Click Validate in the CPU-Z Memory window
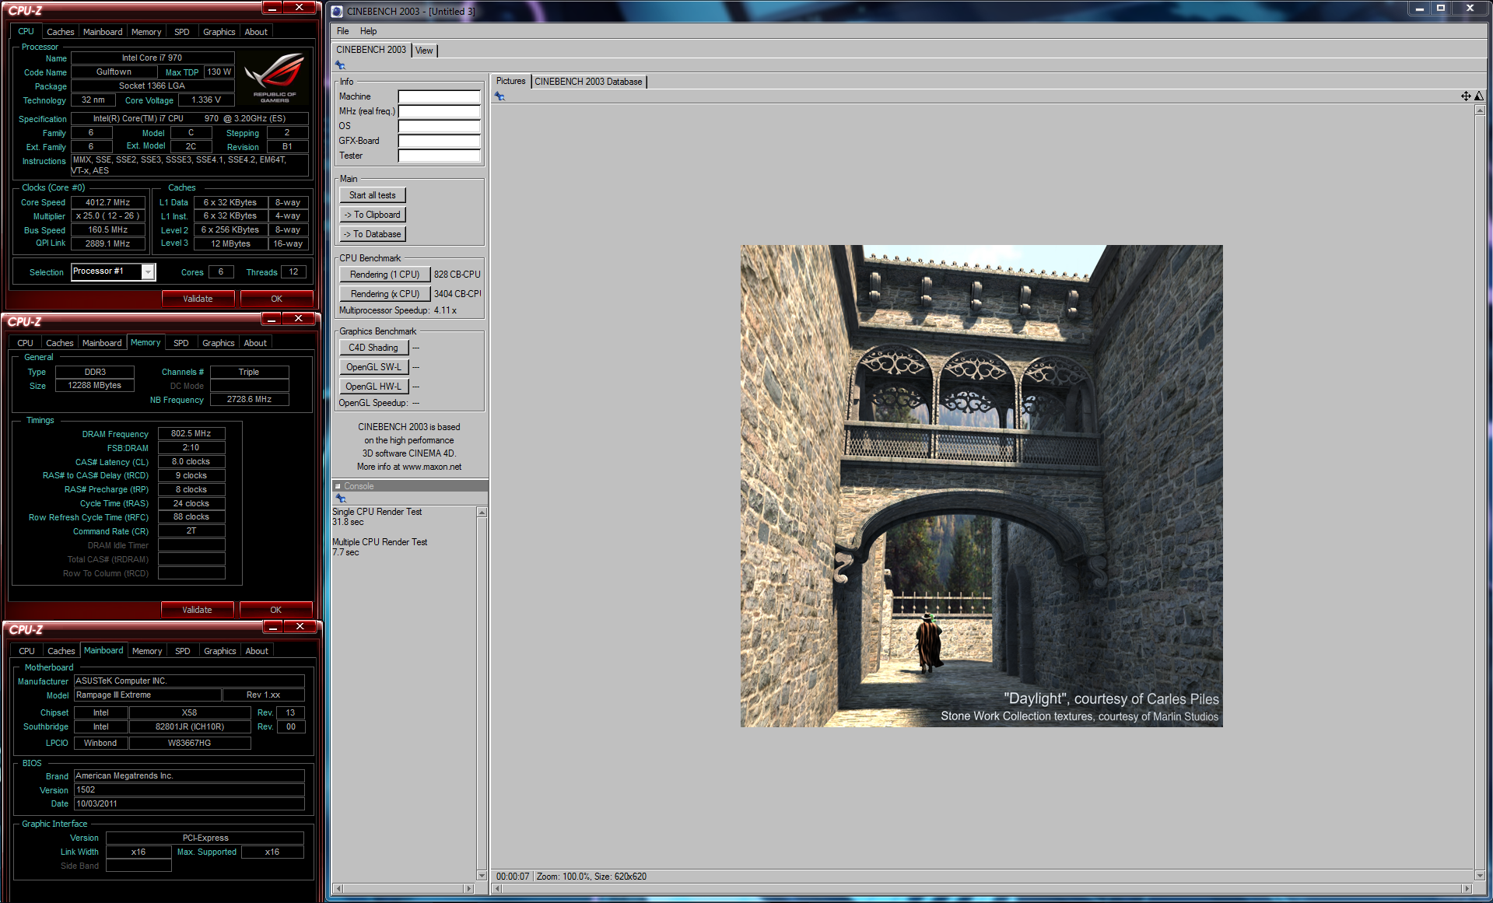The height and width of the screenshot is (903, 1493). click(x=197, y=610)
